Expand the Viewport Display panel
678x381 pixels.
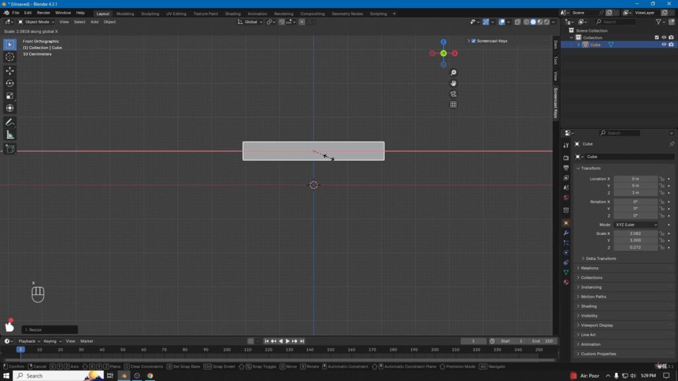[597, 325]
